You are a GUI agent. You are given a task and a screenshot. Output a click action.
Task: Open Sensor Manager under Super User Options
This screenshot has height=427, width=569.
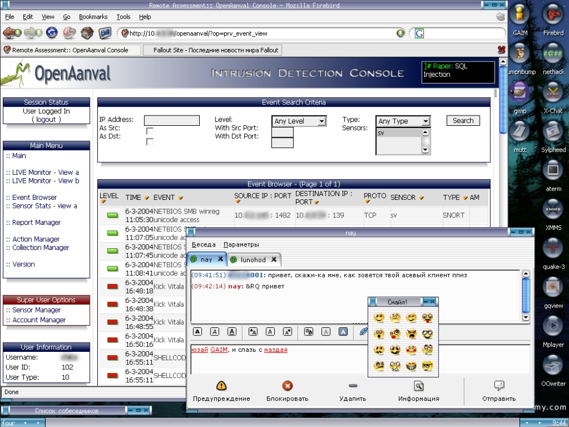pos(36,310)
